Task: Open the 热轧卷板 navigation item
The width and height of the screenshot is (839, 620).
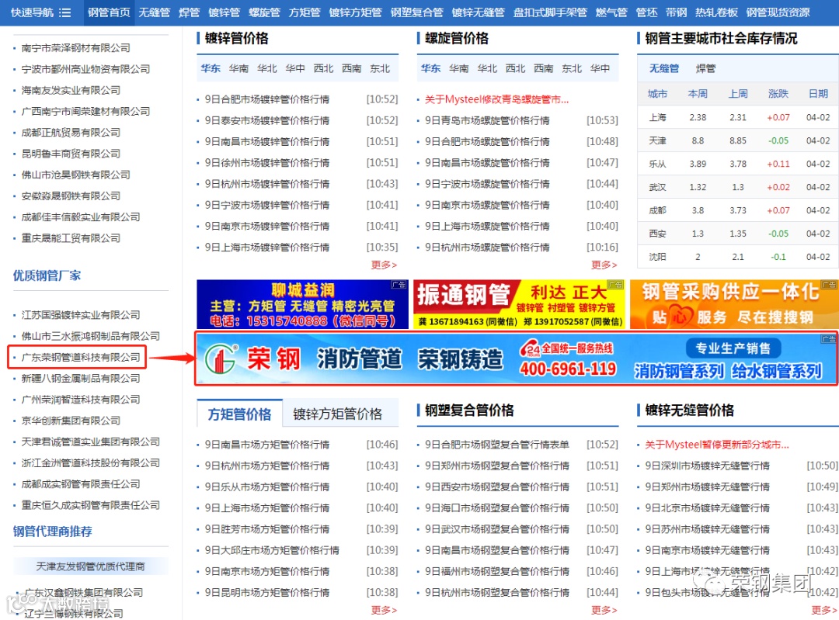Action: pos(716,12)
